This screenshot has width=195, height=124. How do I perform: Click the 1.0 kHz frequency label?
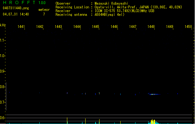(2, 55)
